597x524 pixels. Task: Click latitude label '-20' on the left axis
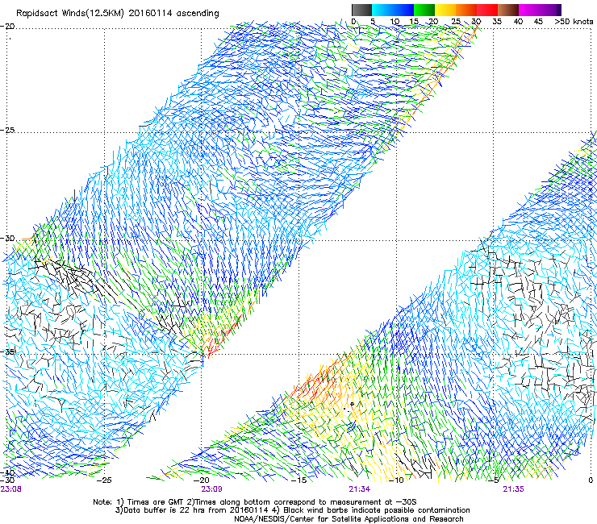(x=7, y=27)
